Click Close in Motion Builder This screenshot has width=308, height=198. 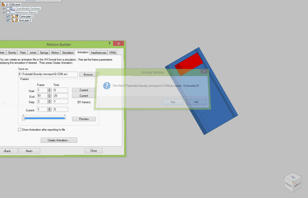pos(93,151)
